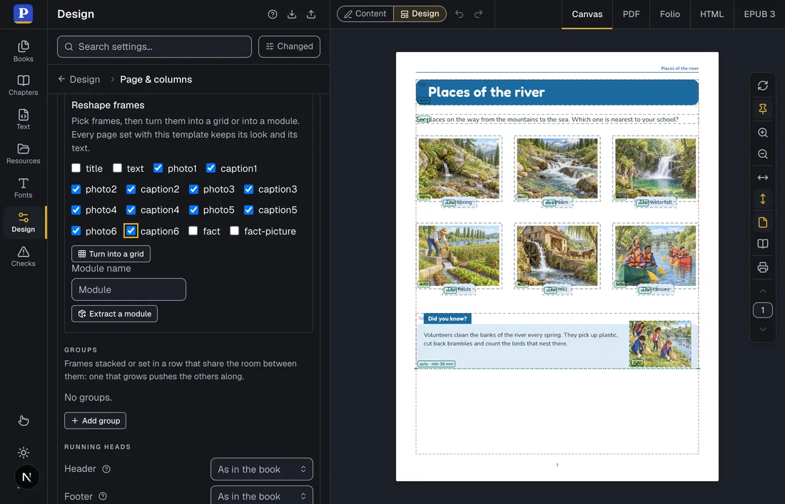785x504 pixels.
Task: Print the page from preview toolbar
Action: (762, 267)
